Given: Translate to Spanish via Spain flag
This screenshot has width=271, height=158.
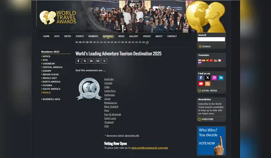Looking at the screenshot, I should [x=204, y=60].
